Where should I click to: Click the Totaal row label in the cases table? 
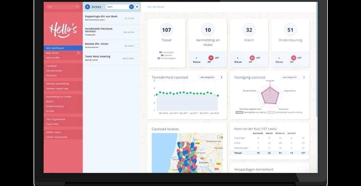pyautogui.click(x=238, y=153)
